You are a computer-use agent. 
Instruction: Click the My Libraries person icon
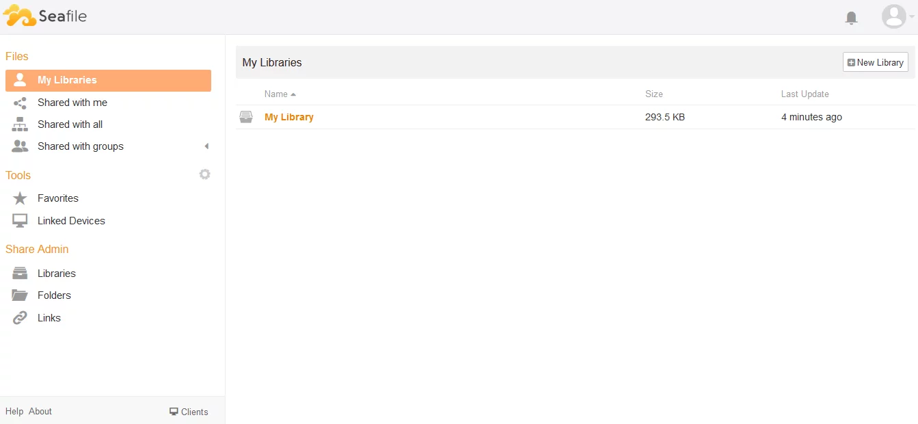20,80
